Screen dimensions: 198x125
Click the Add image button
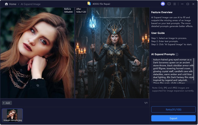tap(7, 103)
